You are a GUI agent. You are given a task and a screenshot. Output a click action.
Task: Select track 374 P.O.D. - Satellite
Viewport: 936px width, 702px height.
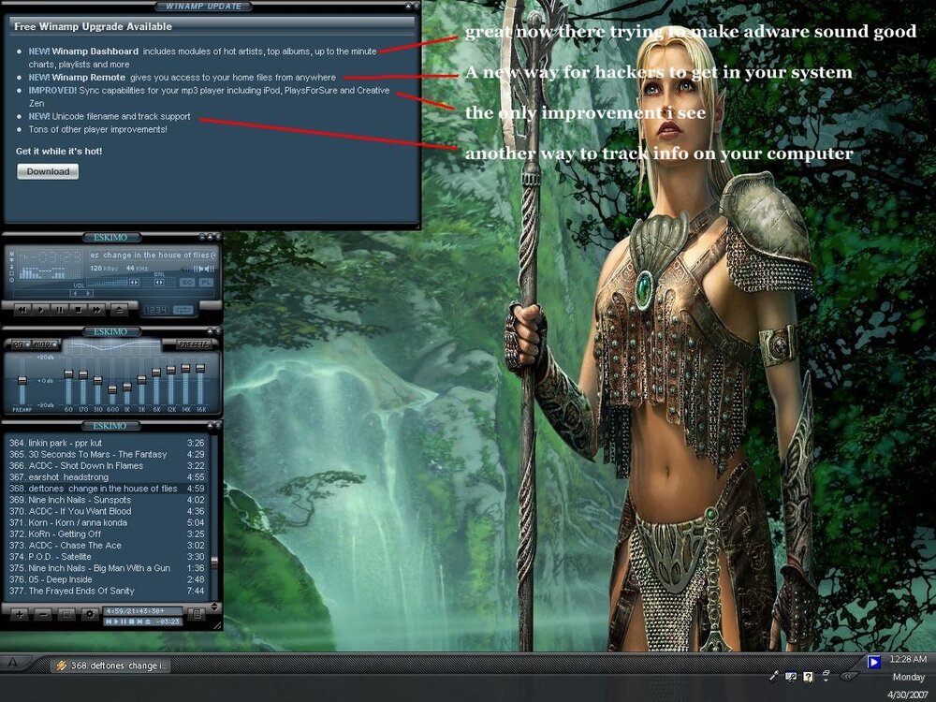pos(107,556)
